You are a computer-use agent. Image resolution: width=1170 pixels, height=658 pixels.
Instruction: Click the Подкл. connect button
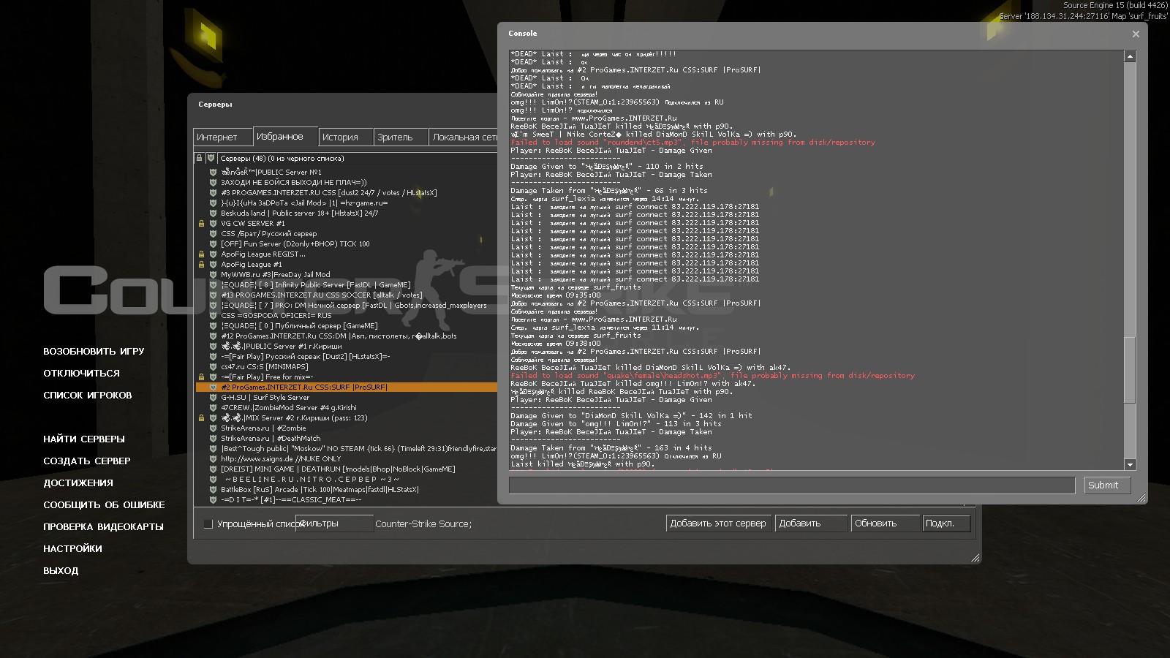tap(946, 523)
